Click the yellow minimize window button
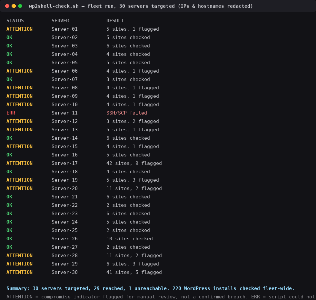The width and height of the screenshot is (316, 300). (14, 6)
